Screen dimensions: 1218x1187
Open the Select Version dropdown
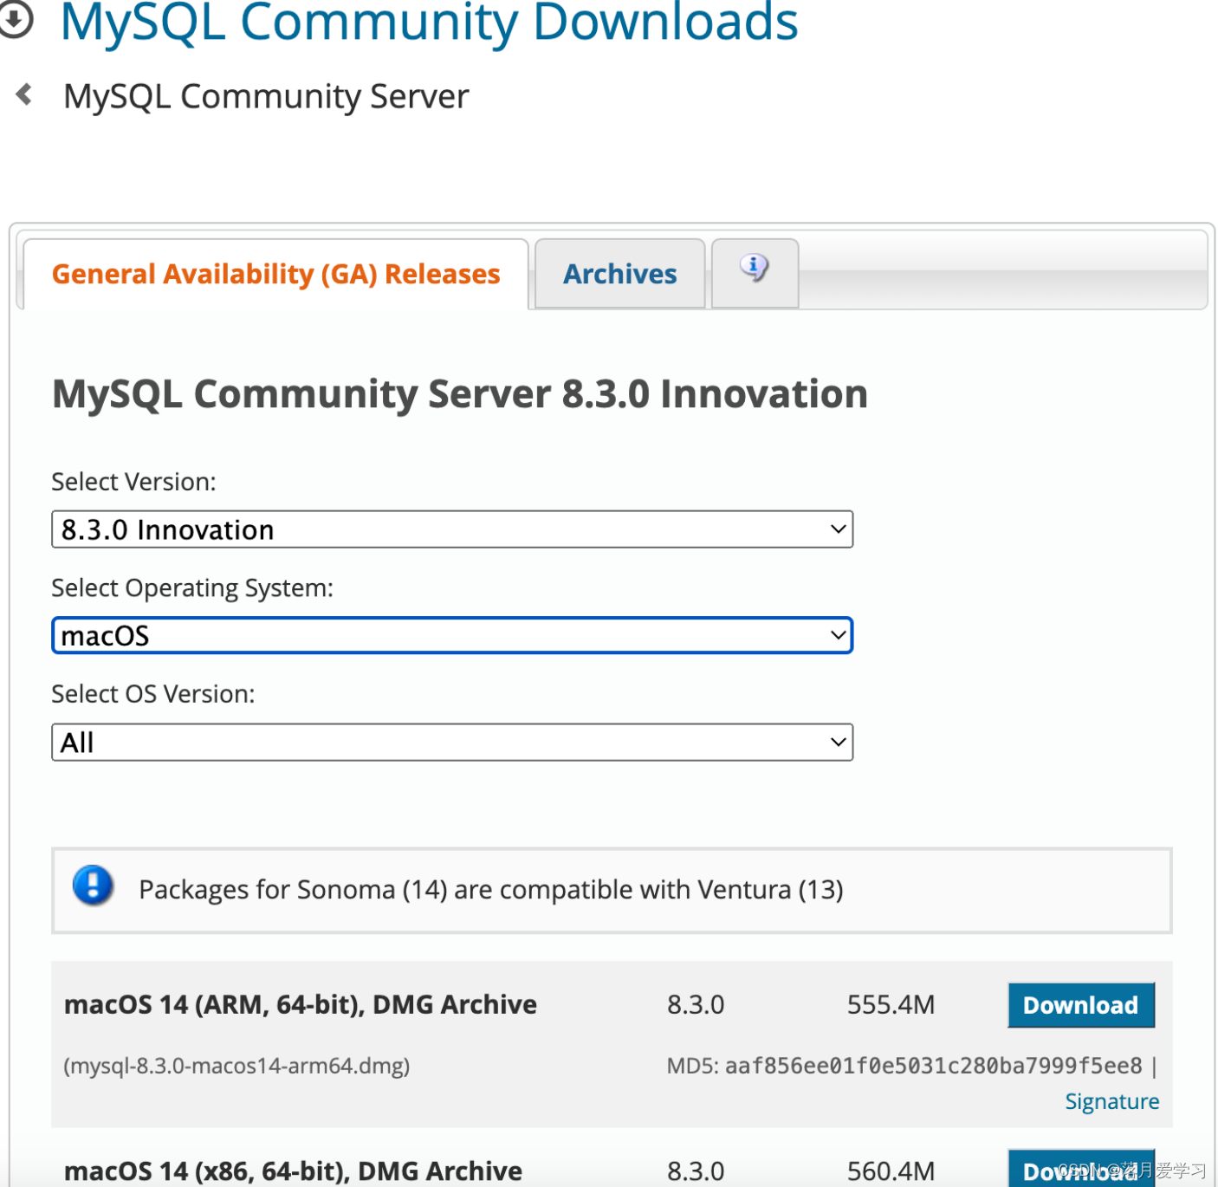452,529
